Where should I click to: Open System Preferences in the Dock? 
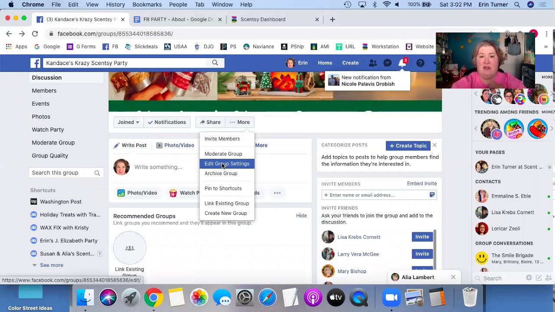coord(245,298)
